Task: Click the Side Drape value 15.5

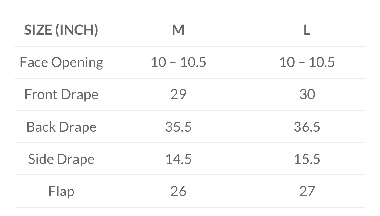Action: [307, 159]
